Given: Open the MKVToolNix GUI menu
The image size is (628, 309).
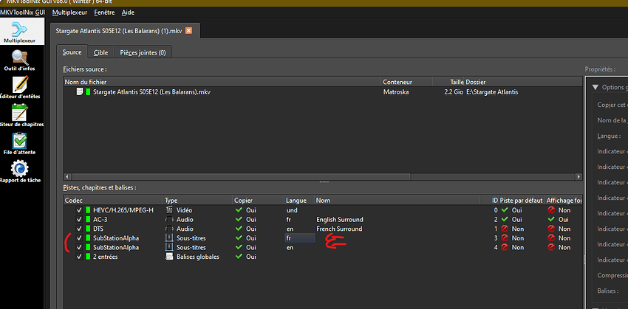Looking at the screenshot, I should [x=22, y=13].
